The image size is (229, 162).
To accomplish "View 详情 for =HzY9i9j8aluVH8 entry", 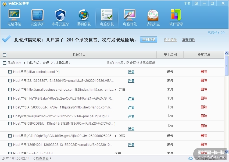I will point(131,98).
